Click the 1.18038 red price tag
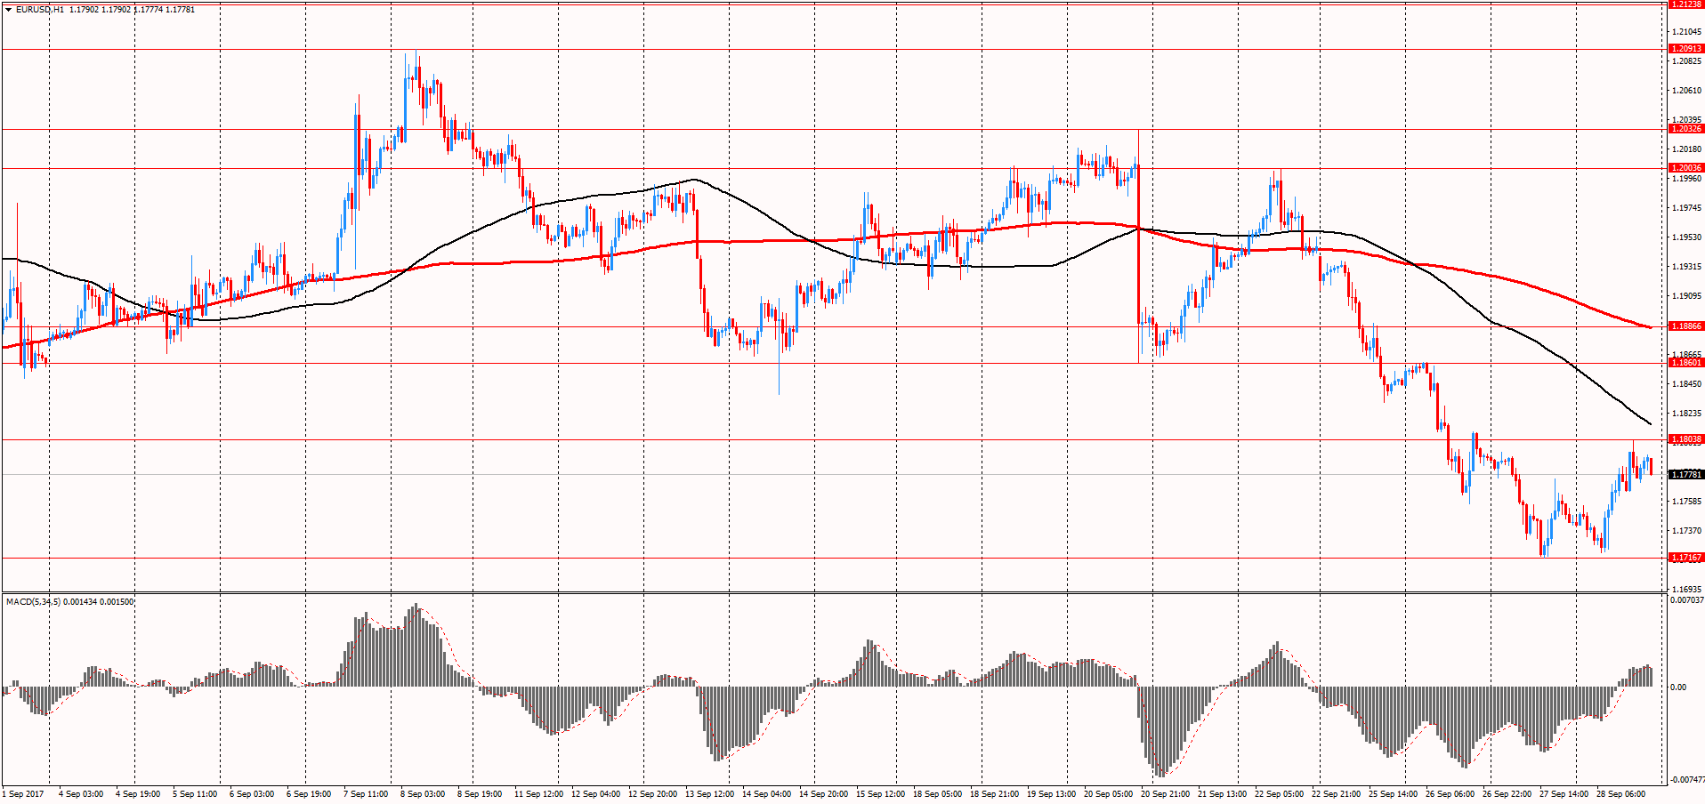Screen dimensions: 1705x804 pos(1685,439)
